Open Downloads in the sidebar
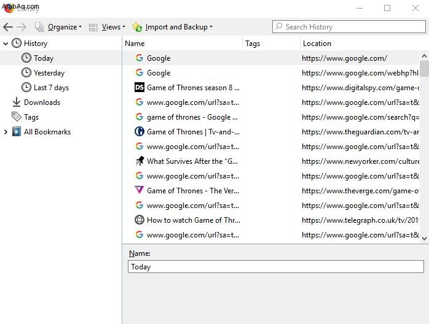This screenshot has width=429, height=324. [x=42, y=102]
